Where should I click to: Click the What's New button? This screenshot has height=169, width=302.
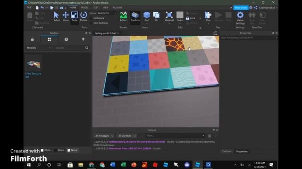(x=241, y=8)
